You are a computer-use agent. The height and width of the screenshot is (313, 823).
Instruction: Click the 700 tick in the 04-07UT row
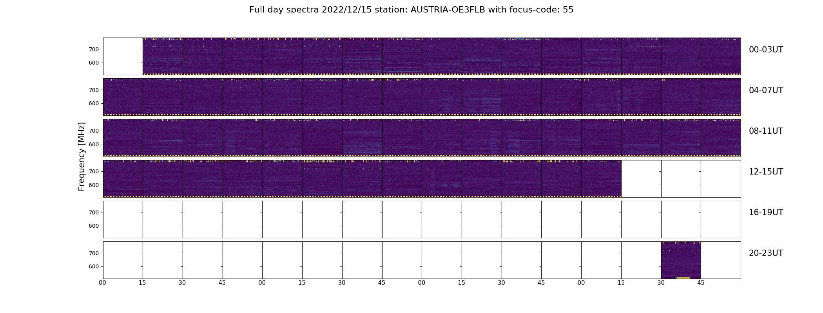pos(94,90)
